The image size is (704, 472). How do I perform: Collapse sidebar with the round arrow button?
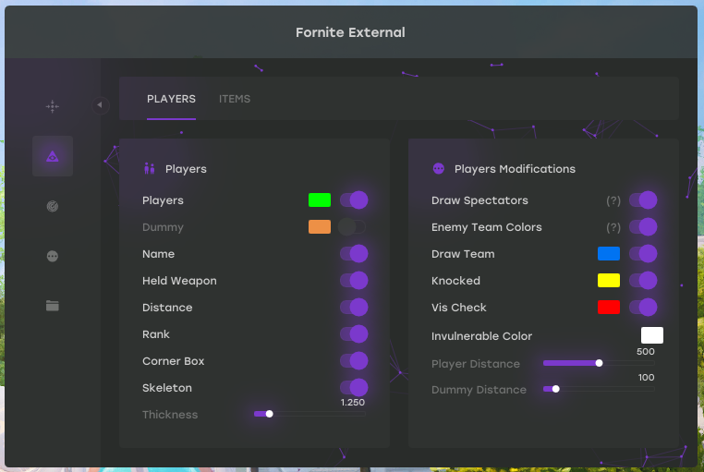101,105
